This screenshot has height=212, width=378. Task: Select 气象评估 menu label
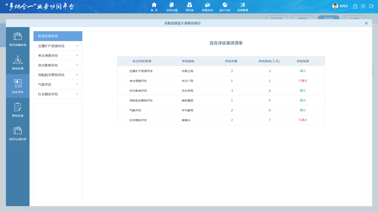click(45, 85)
